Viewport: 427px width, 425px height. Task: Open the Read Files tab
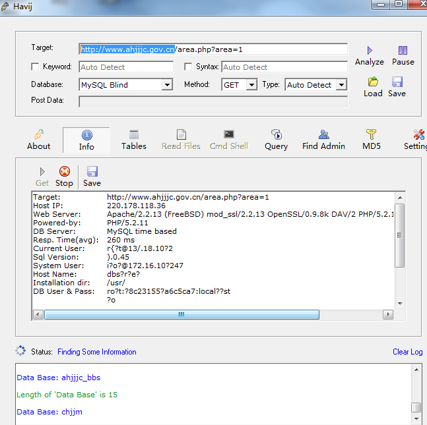pyautogui.click(x=181, y=140)
